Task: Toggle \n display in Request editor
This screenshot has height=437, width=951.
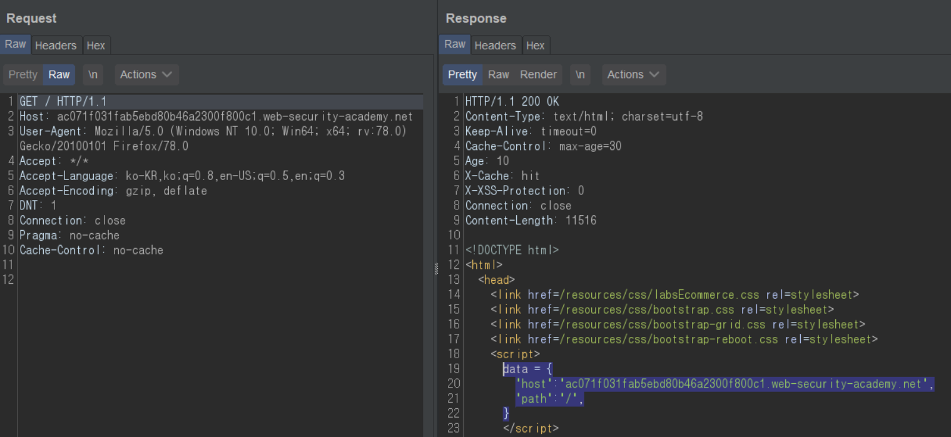Action: pos(93,74)
